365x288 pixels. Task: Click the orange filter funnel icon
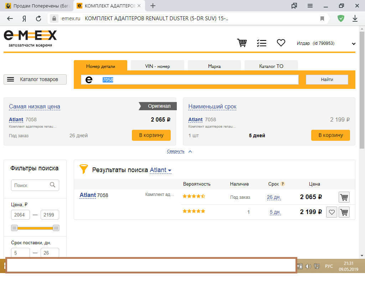83,169
